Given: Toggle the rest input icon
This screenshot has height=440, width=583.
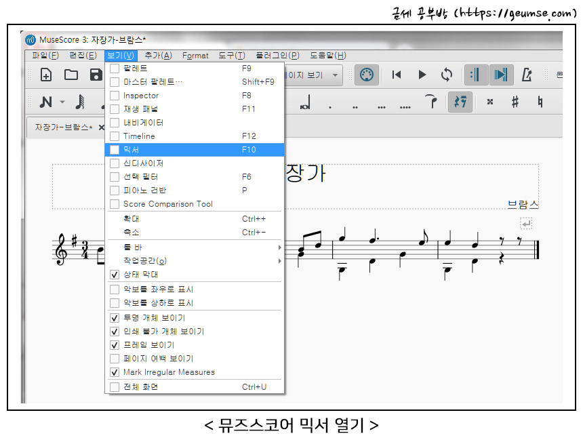Looking at the screenshot, I should 460,102.
